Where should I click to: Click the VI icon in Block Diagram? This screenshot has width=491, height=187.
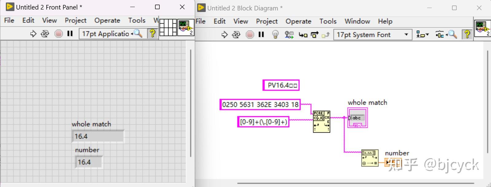click(482, 28)
